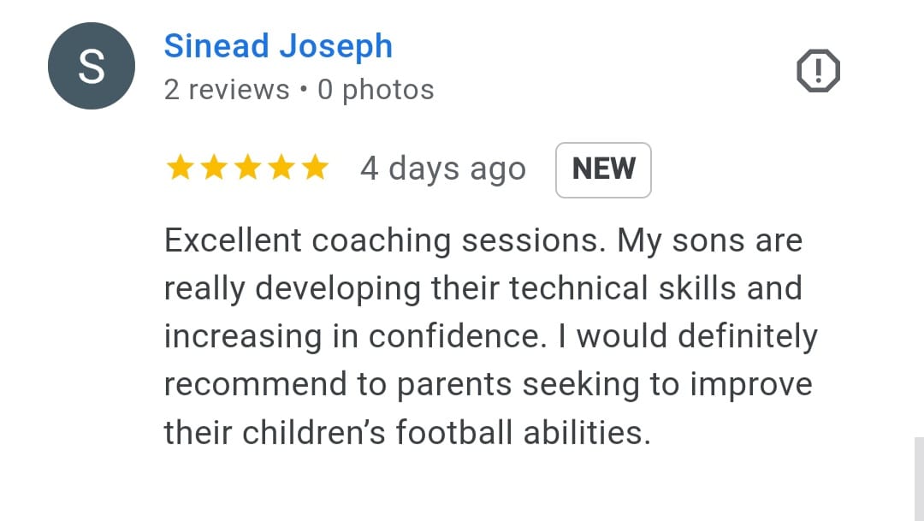Viewport: 924px width, 521px height.
Task: Select the third gold rating star
Action: click(x=247, y=168)
